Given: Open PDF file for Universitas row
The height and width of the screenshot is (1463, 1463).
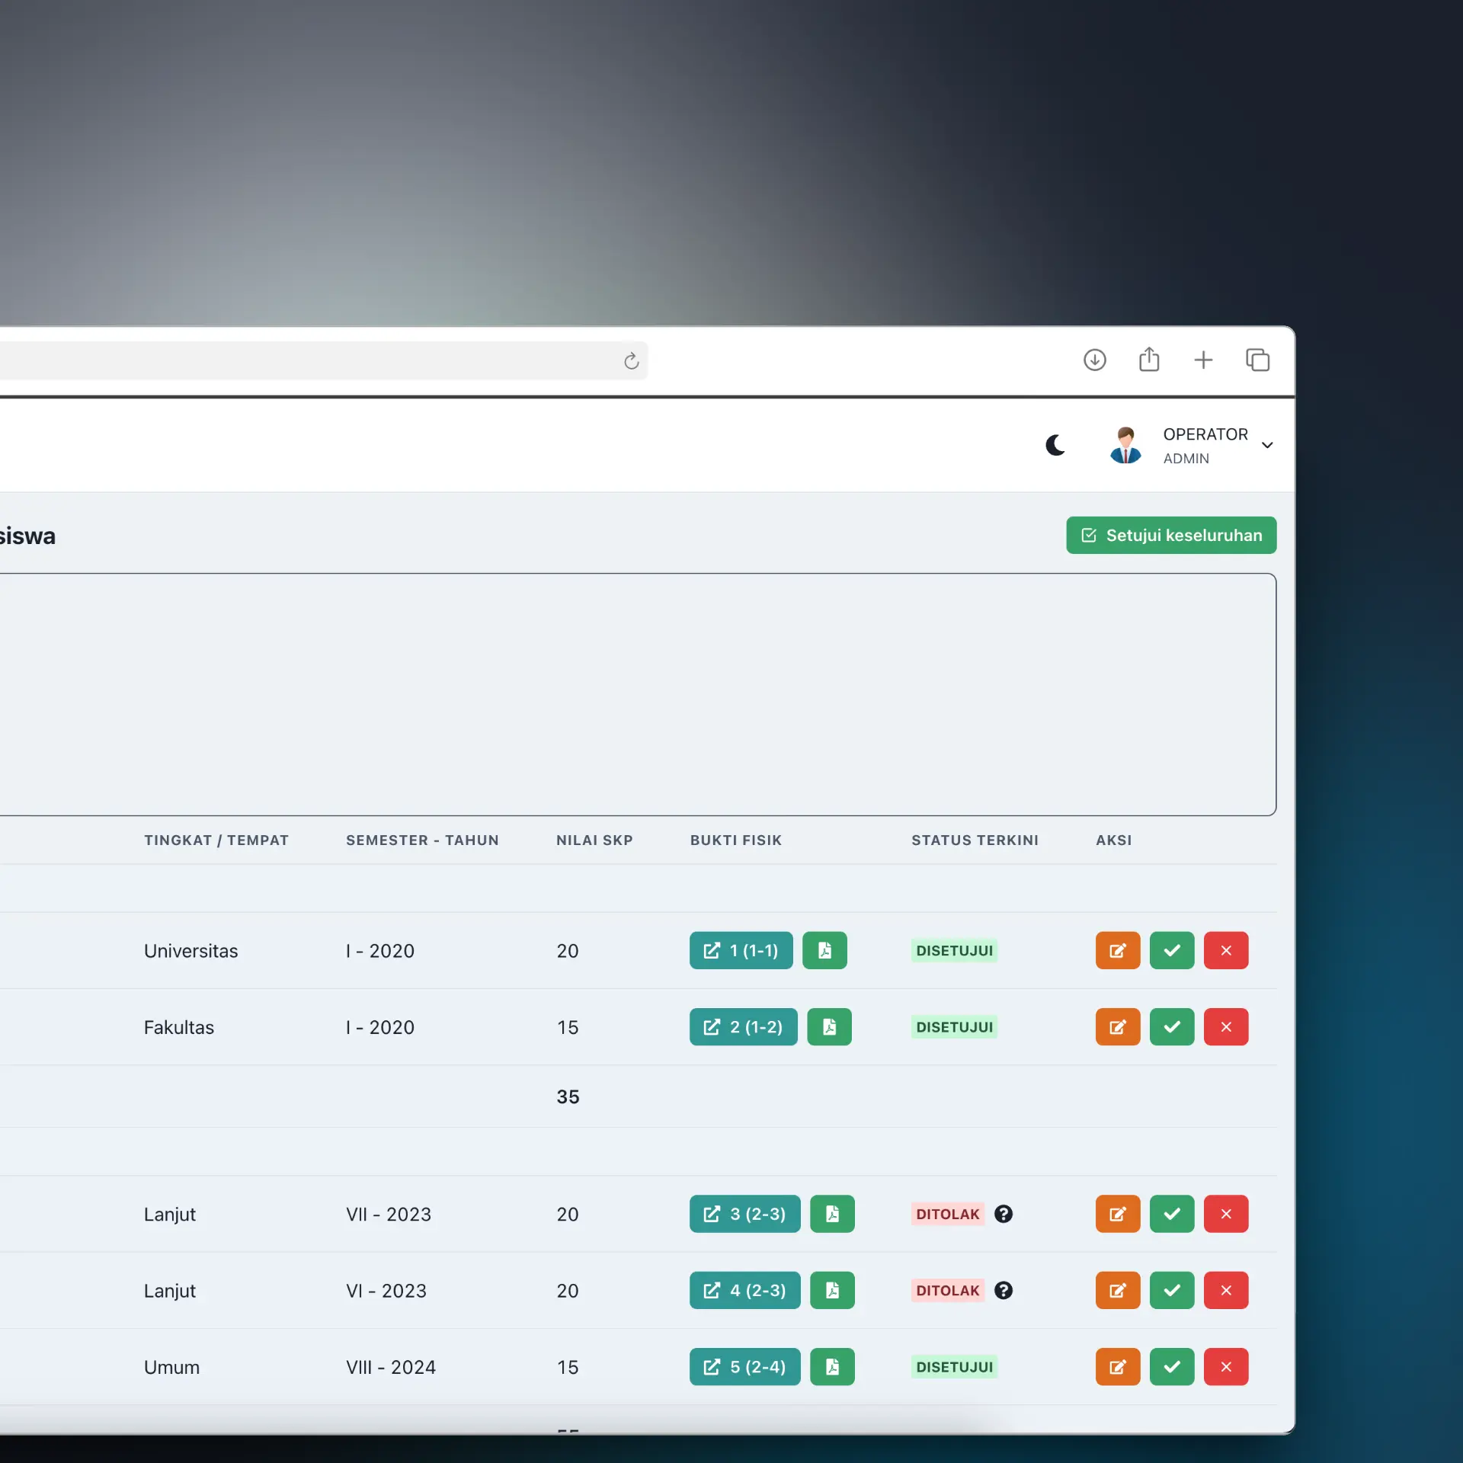Looking at the screenshot, I should click(x=824, y=950).
